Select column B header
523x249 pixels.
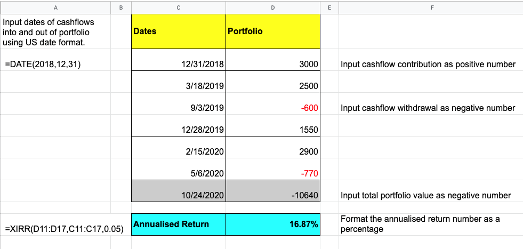(x=120, y=7)
